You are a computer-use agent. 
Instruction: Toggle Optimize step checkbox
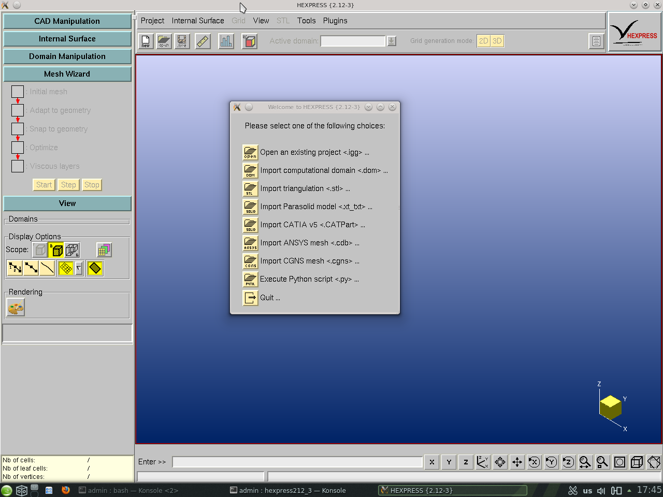point(18,148)
